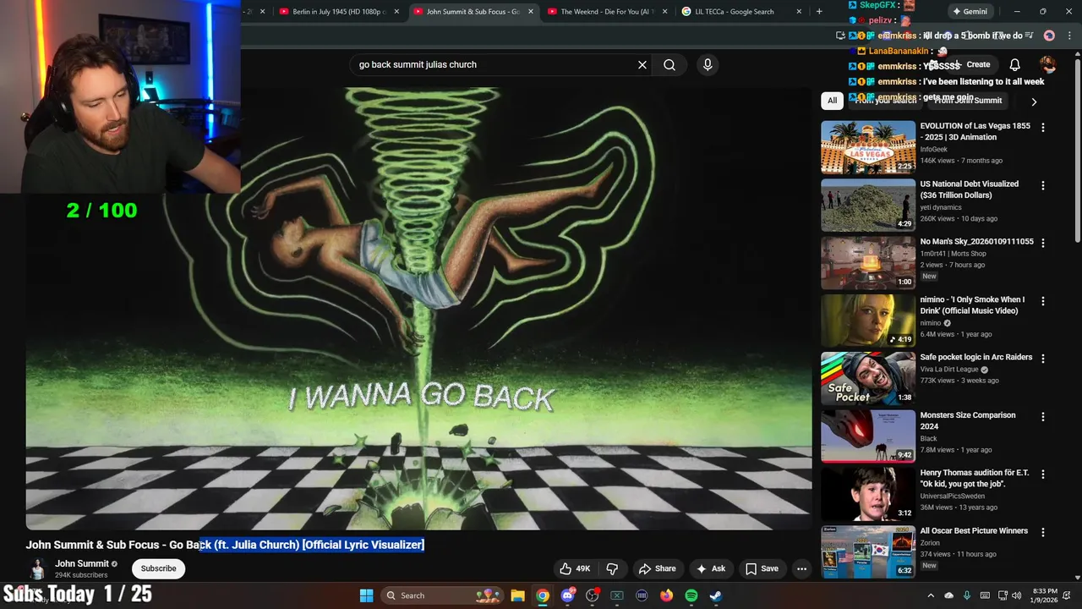Open No Man's Sky_20260109111055 title

point(976,242)
